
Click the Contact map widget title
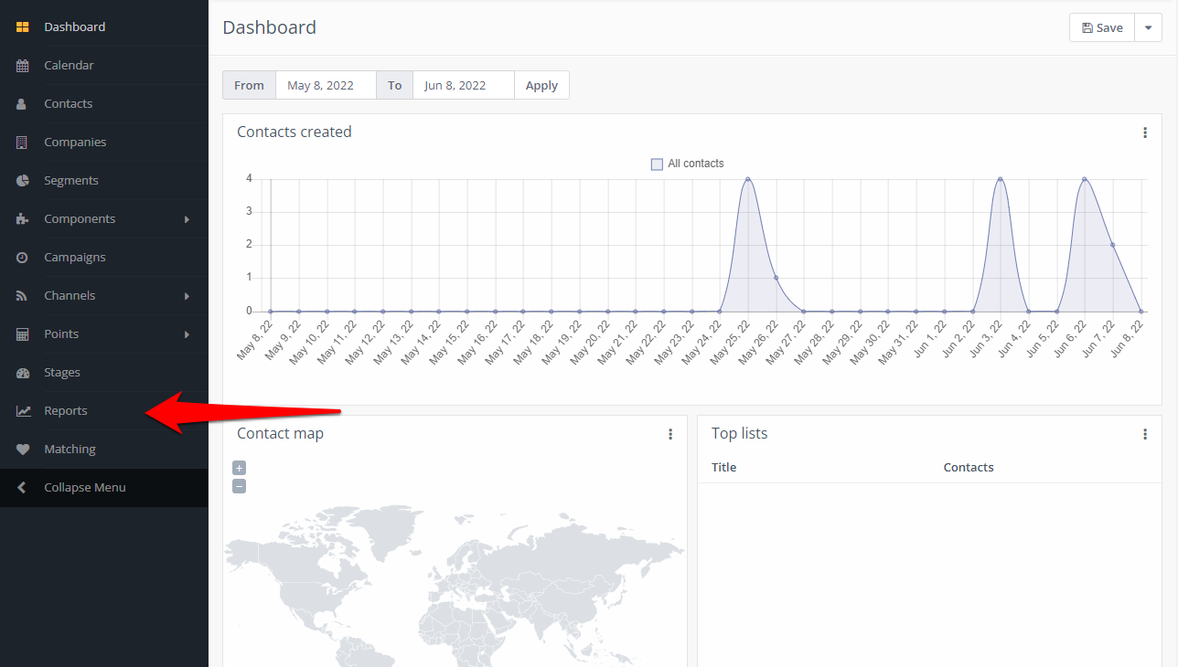click(280, 433)
